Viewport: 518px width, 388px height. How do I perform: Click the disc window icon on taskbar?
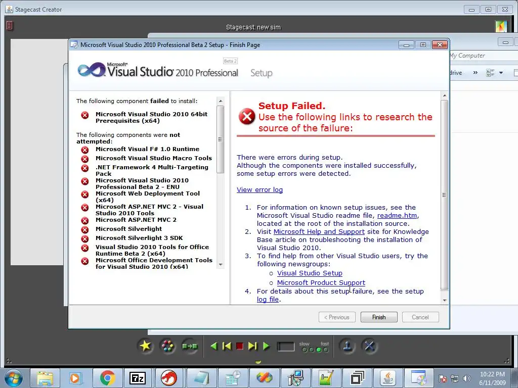click(419, 378)
